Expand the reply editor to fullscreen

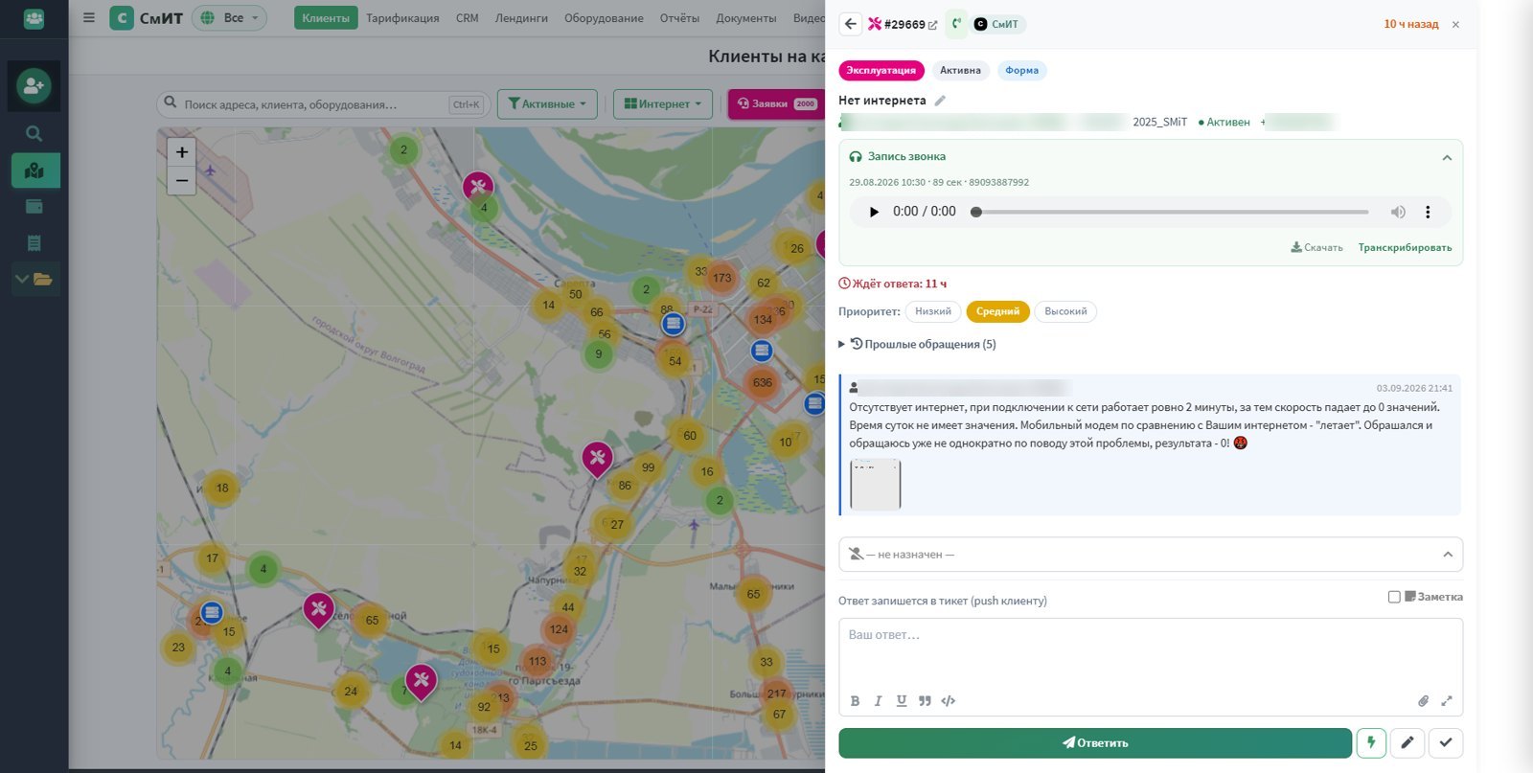1447,701
